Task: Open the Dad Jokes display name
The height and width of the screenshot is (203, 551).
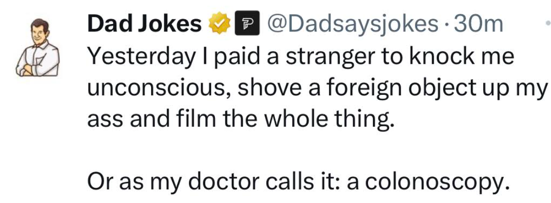Action: click(145, 23)
